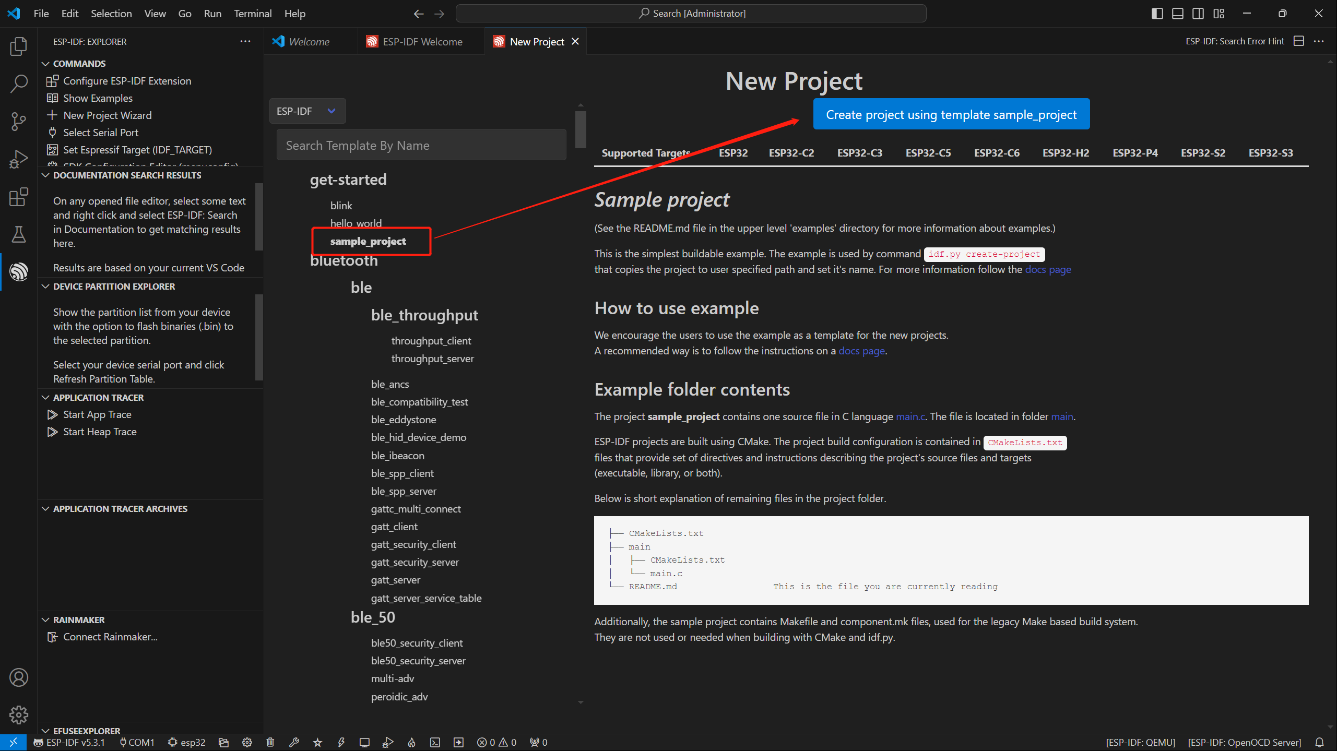Open the Source Control view

(x=19, y=121)
